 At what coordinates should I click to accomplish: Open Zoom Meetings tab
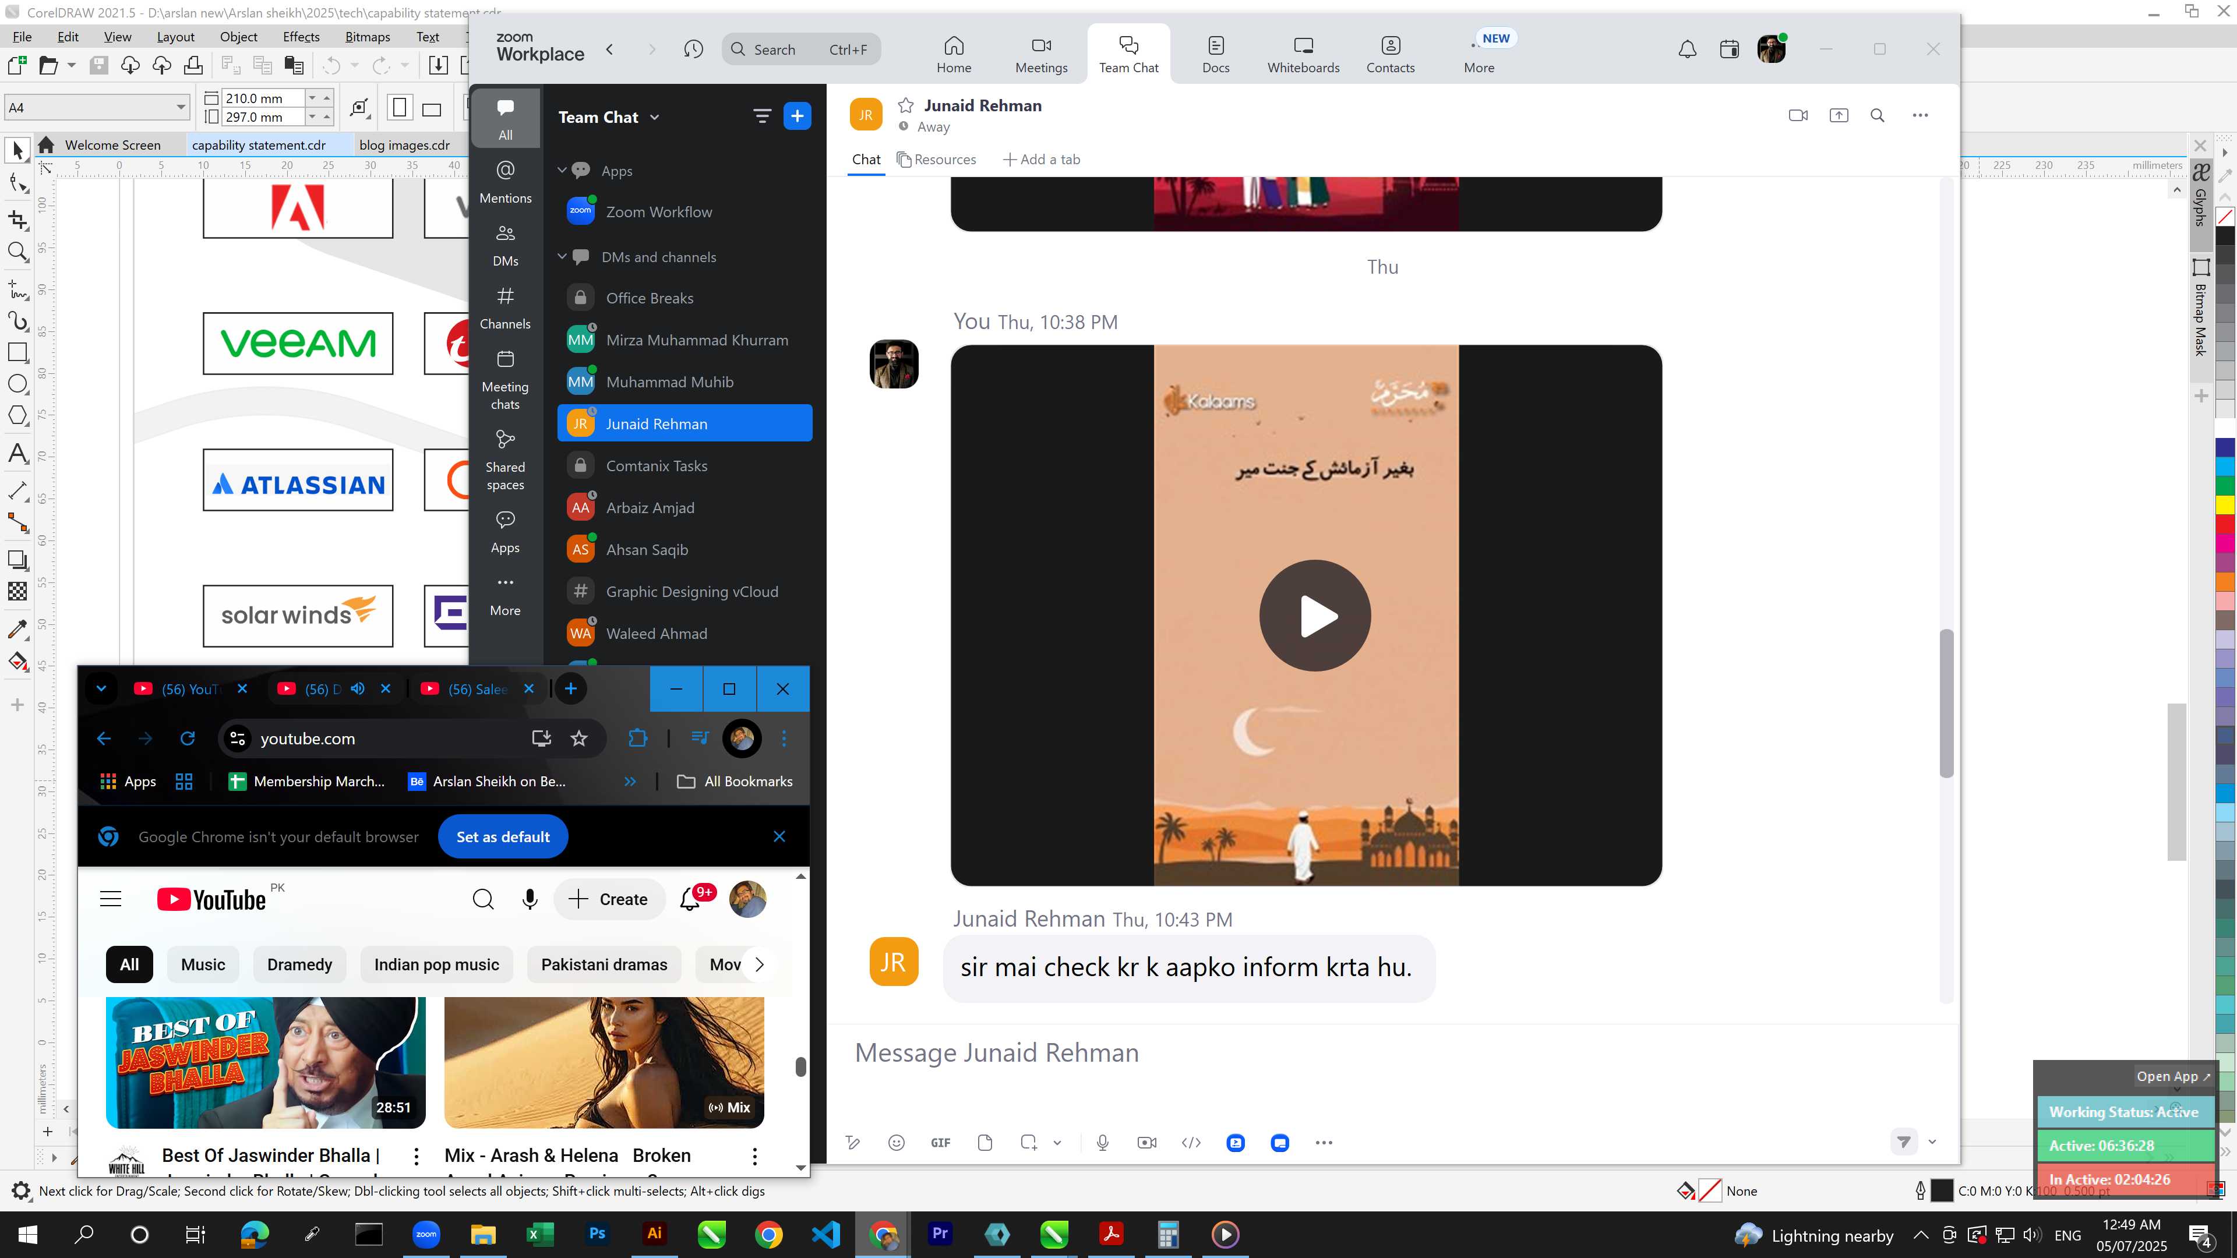pyautogui.click(x=1041, y=54)
